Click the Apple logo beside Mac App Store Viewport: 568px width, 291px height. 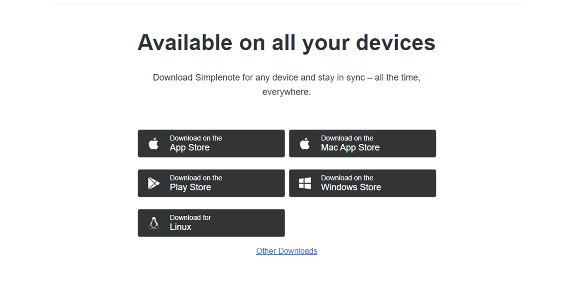[x=305, y=144]
